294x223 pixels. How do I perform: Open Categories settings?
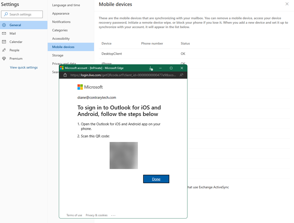pyautogui.click(x=60, y=30)
